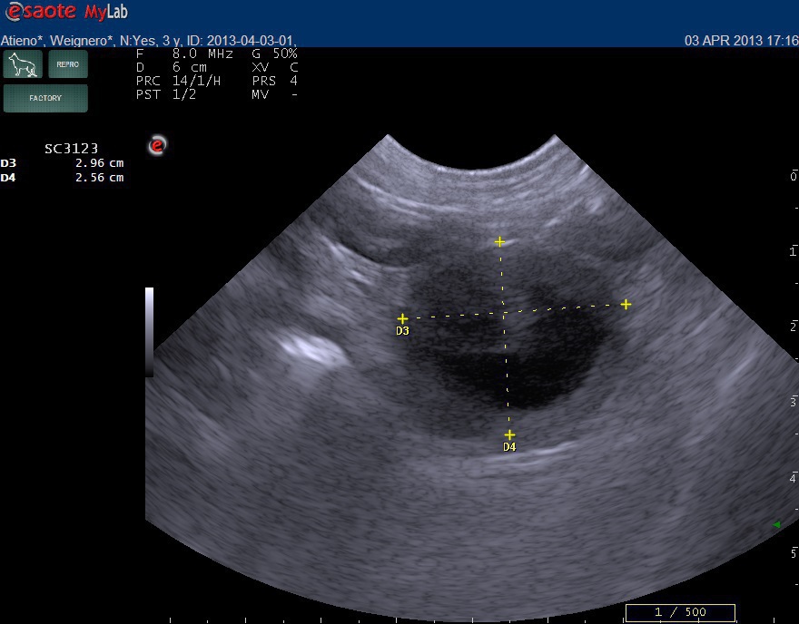Click the F 8.0 MHz frequency value
The height and width of the screenshot is (624, 799).
[184, 54]
